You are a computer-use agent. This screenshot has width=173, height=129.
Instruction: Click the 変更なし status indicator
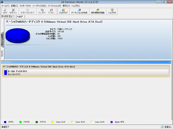point(168,127)
